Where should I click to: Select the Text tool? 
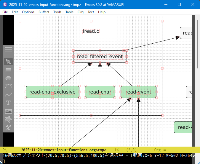click(x=8, y=103)
